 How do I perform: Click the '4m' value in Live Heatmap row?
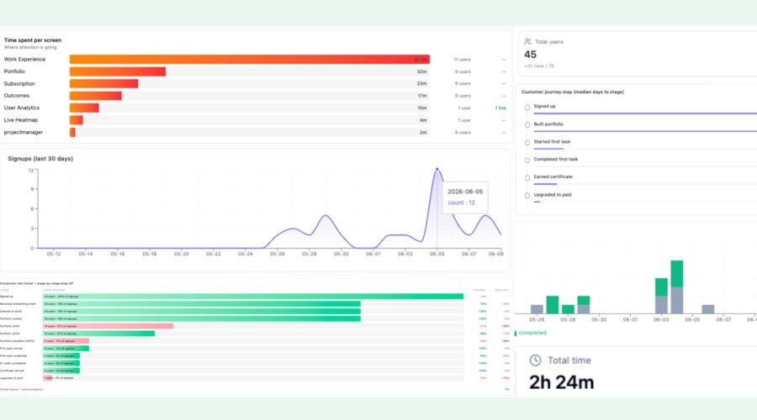423,120
